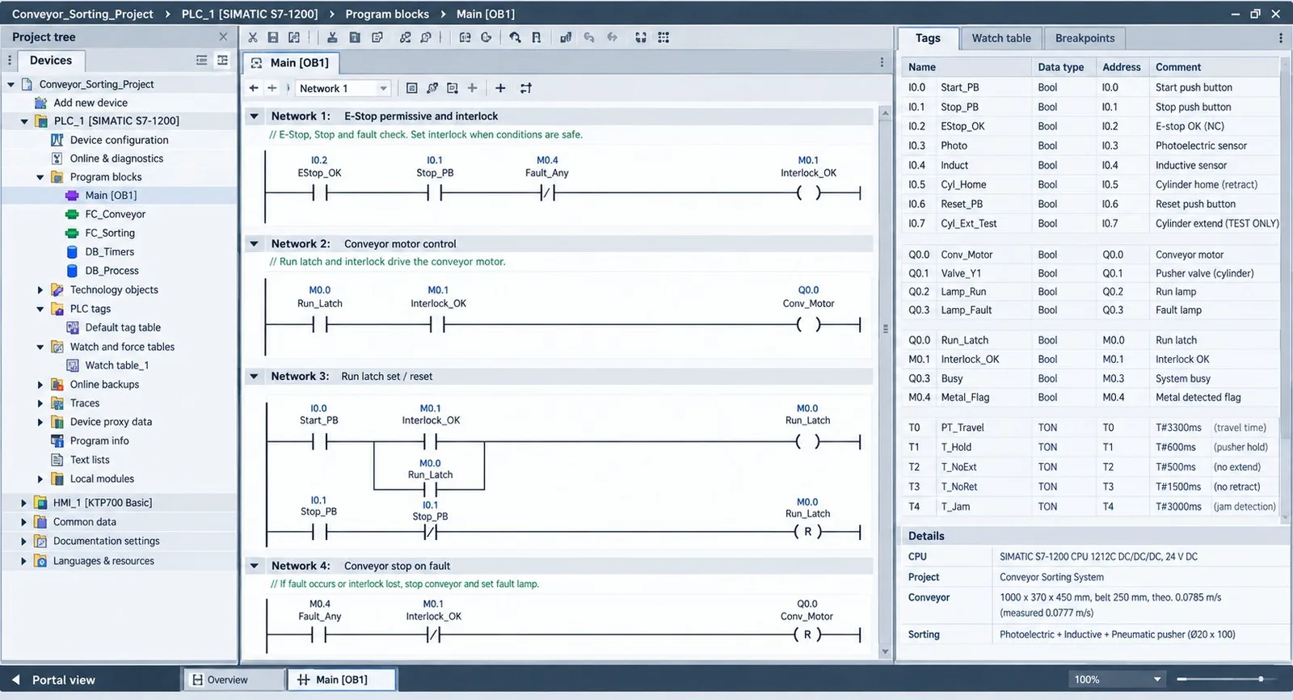This screenshot has width=1293, height=700.
Task: Collapse the Program blocks folder
Action: (40, 177)
